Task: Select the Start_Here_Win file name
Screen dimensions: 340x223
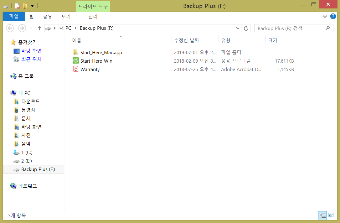Action: pyautogui.click(x=96, y=61)
